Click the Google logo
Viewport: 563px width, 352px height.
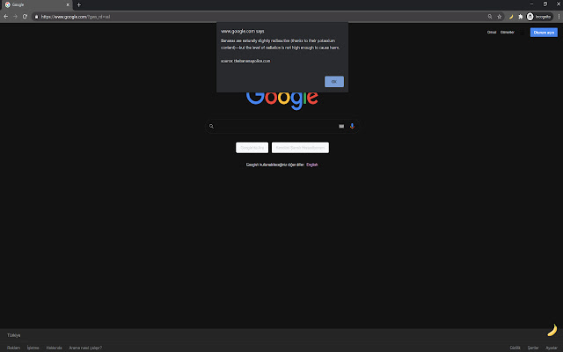[x=282, y=99]
